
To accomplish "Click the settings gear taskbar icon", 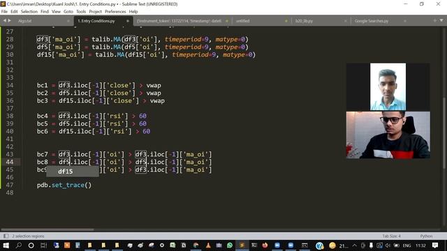I will (x=162, y=245).
